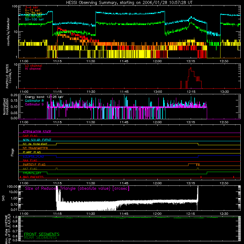
Task: Click the 'Mon. Rate LIVETIME' axis label
Action: pyautogui.click(x=8, y=229)
